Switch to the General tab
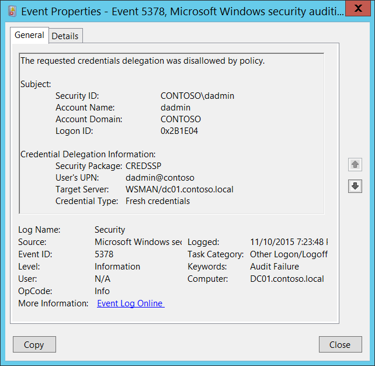Viewport: 375px width, 366px height. tap(29, 35)
